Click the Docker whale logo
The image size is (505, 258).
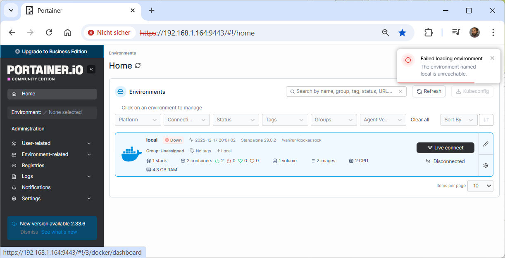coord(131,154)
